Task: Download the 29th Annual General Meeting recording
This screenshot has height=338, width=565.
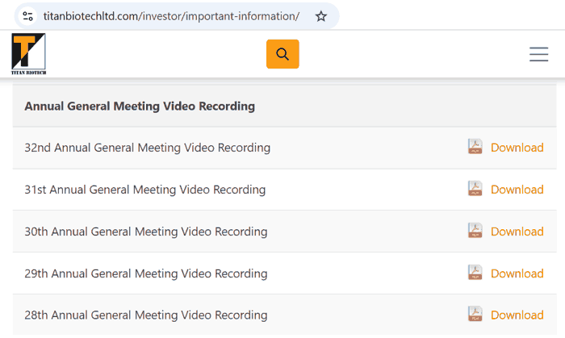Action: click(x=517, y=273)
